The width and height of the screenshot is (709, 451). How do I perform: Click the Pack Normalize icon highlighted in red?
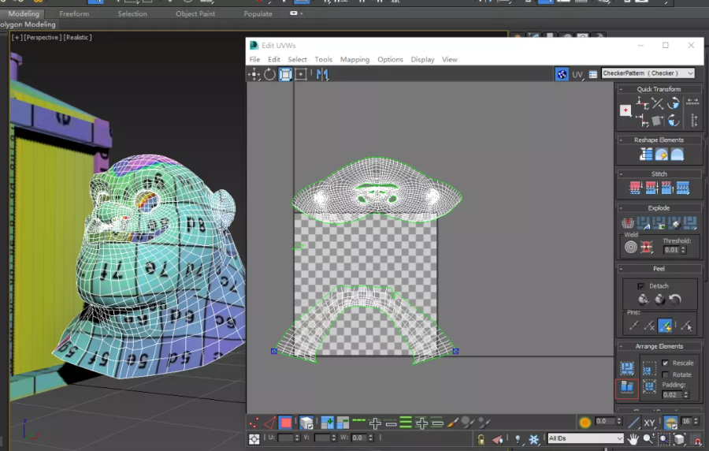click(x=627, y=387)
